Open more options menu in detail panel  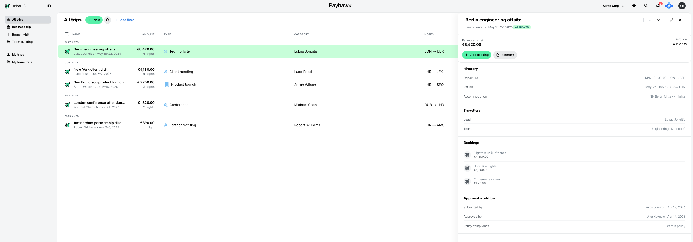point(637,20)
